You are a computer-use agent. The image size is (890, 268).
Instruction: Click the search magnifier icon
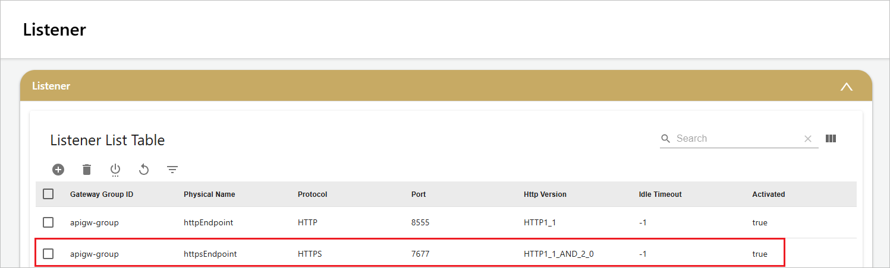tap(666, 139)
